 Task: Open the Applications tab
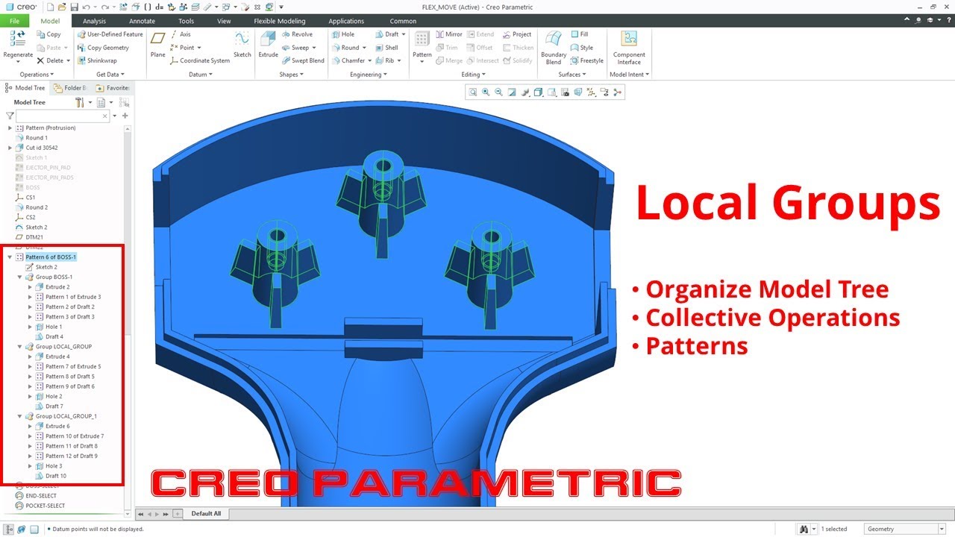point(347,21)
